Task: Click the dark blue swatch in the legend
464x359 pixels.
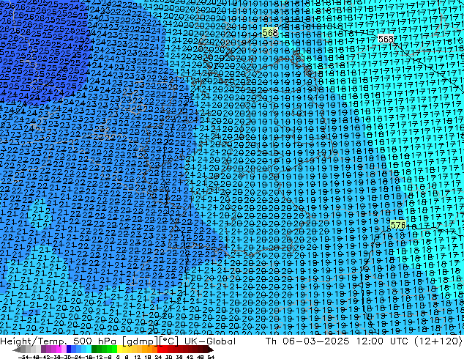Action: coord(69,349)
